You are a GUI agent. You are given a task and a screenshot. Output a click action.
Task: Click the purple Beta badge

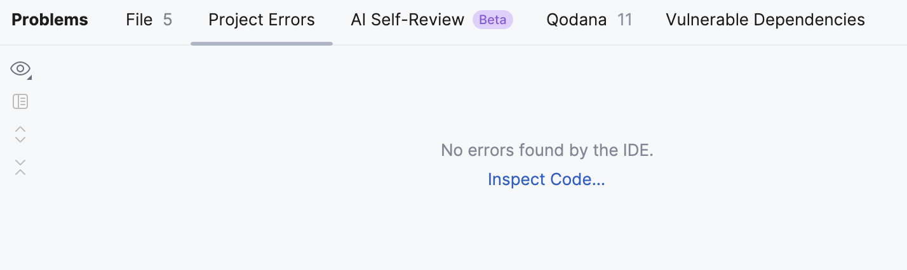click(x=492, y=20)
